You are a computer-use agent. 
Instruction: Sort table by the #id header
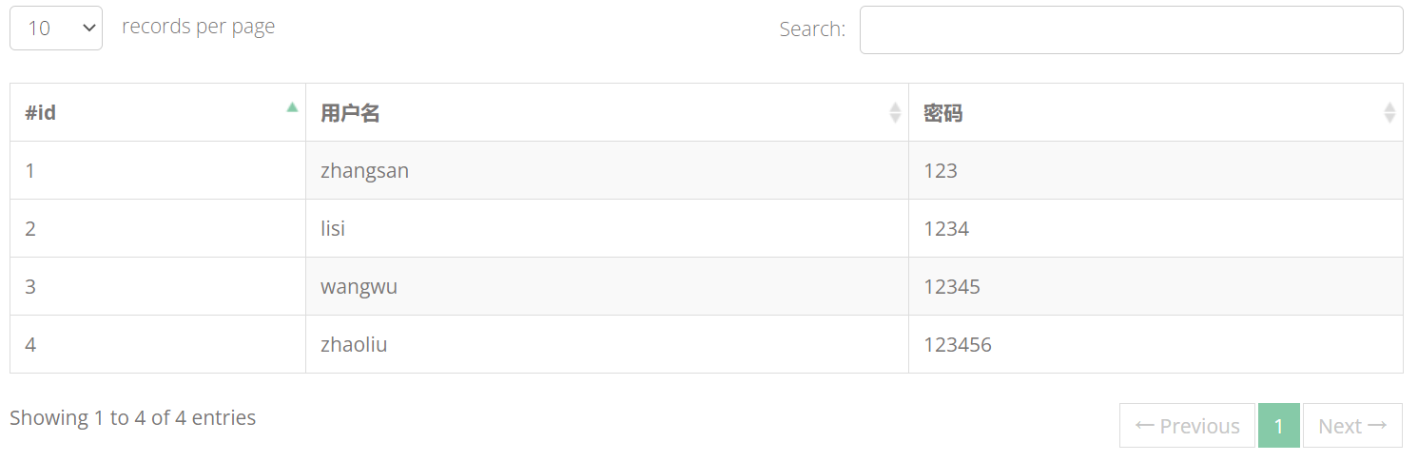coord(158,113)
